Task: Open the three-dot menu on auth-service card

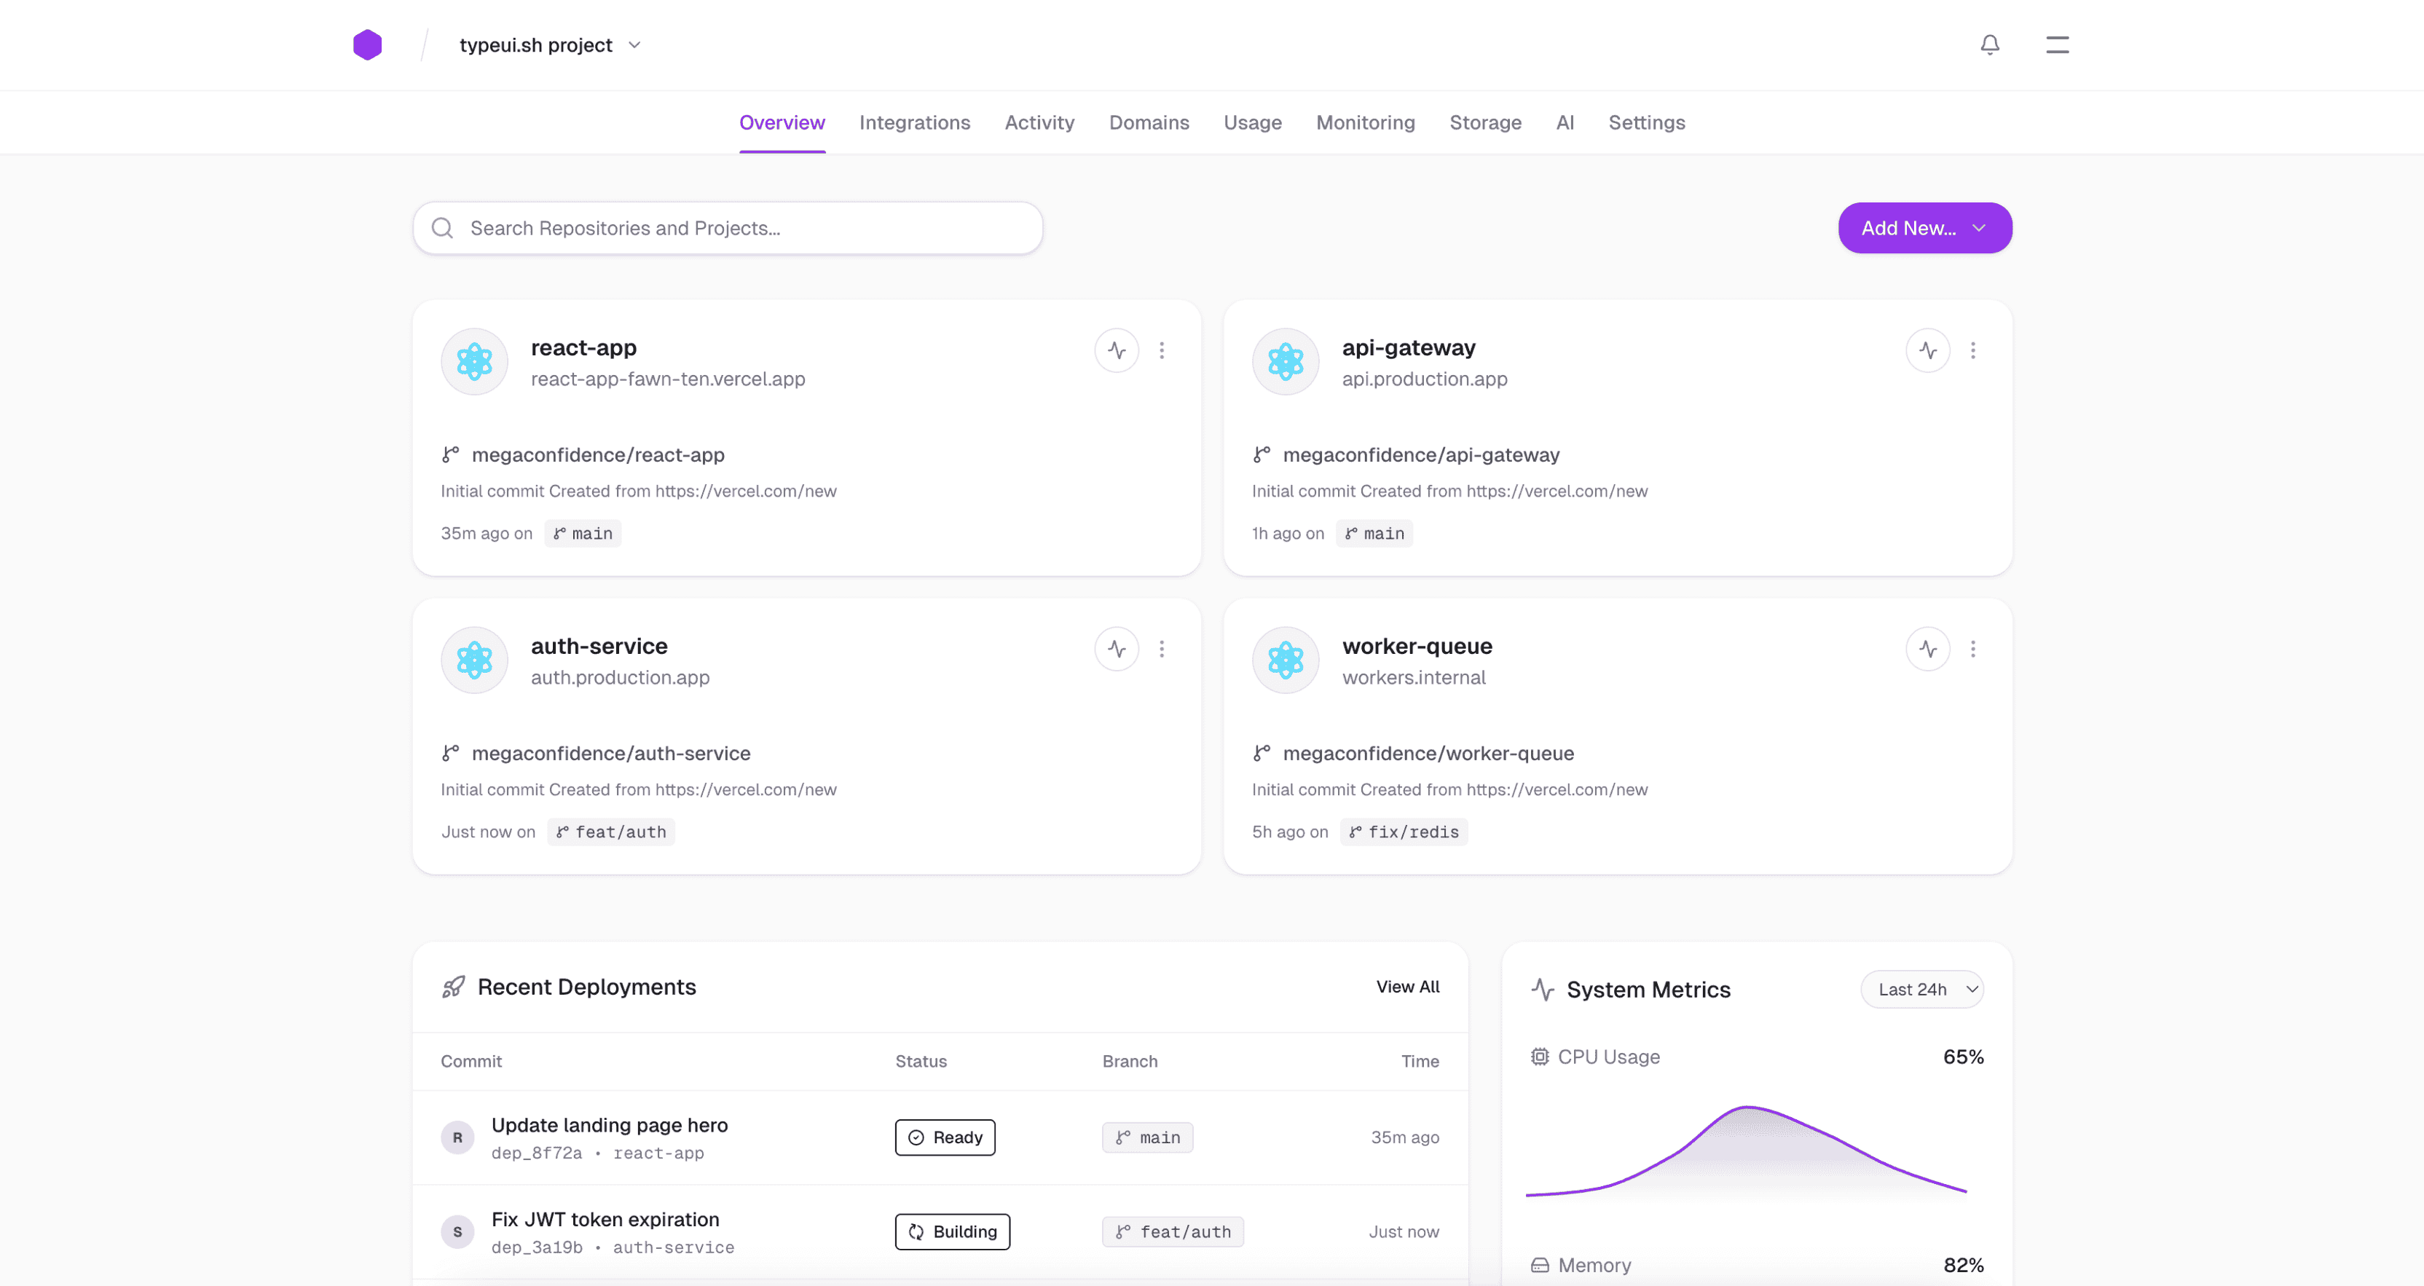Action: coord(1162,648)
